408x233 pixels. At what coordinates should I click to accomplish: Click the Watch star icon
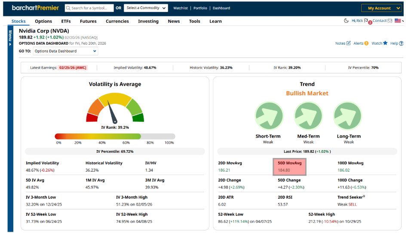point(385,43)
